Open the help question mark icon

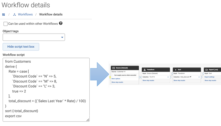click(x=61, y=23)
